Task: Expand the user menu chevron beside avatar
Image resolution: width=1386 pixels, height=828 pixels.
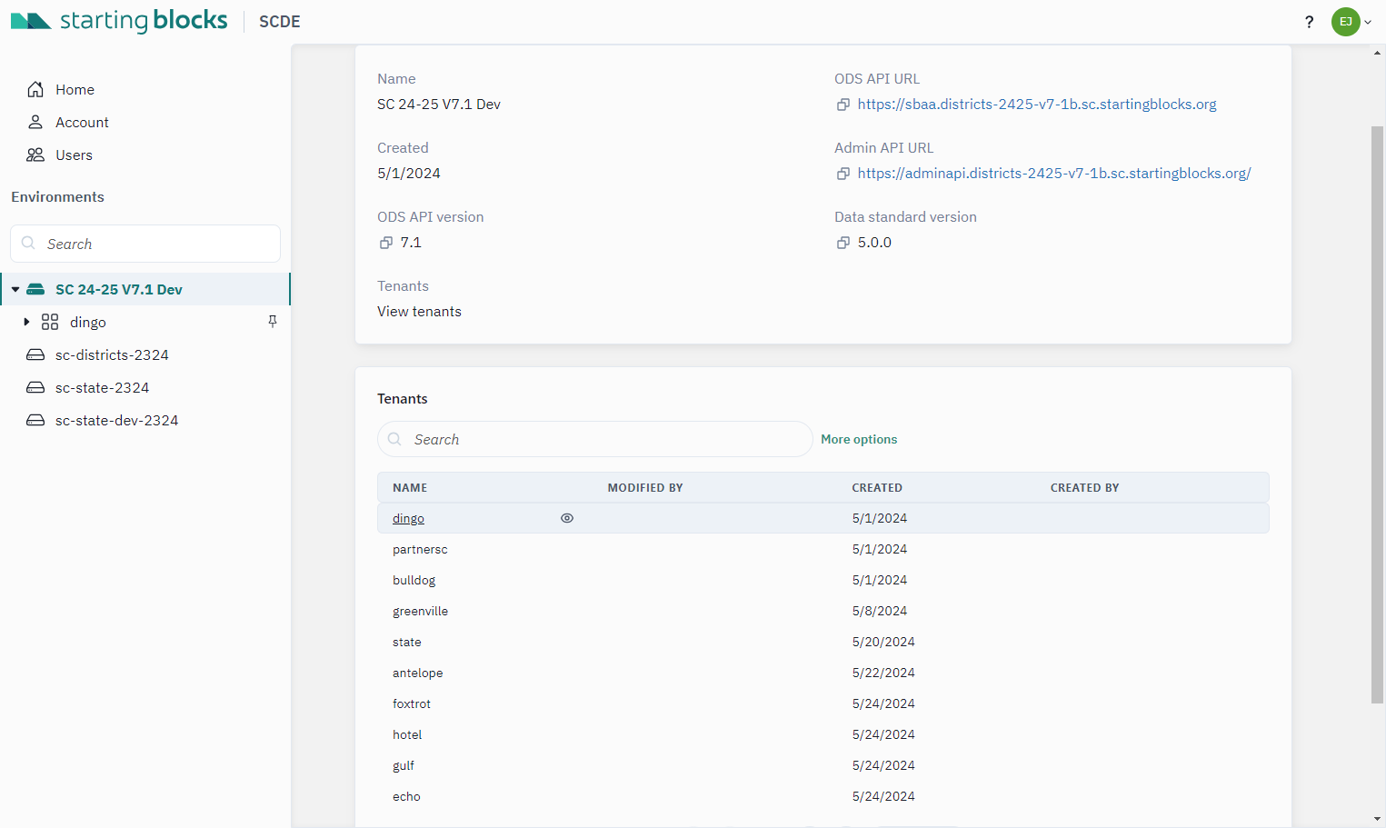Action: [1368, 22]
